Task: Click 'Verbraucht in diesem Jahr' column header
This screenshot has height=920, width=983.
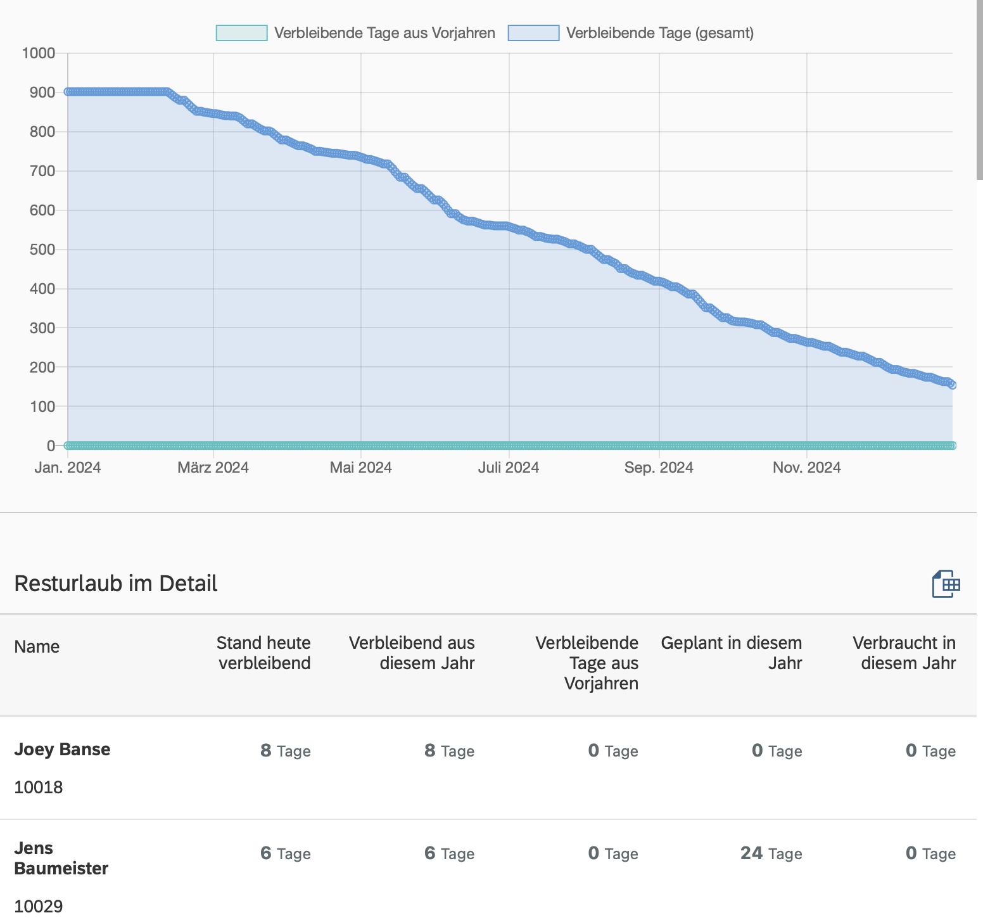Action: pos(904,653)
